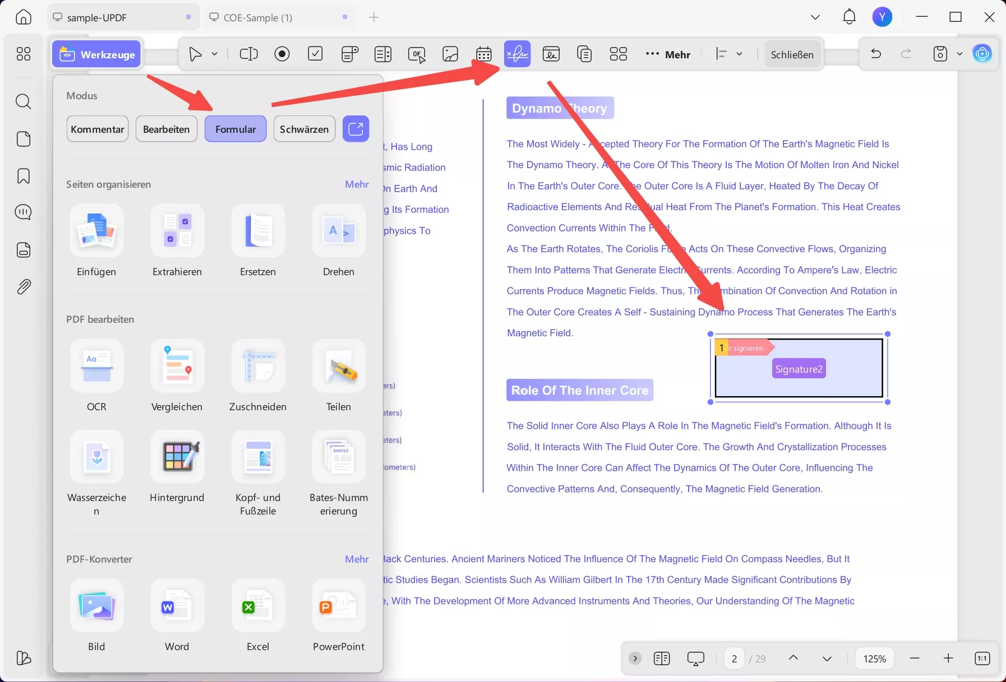This screenshot has height=682, width=1006.
Task: Open Bates-Nummerierung tool
Action: tap(339, 474)
